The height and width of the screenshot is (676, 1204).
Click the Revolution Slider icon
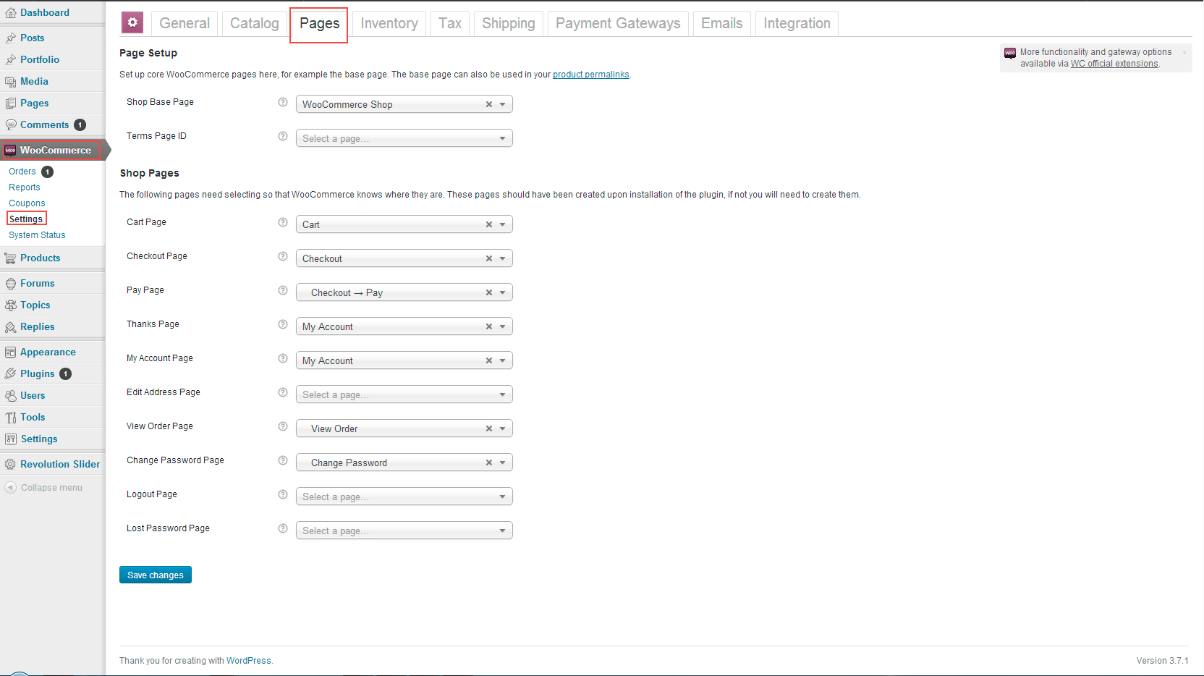coord(11,464)
